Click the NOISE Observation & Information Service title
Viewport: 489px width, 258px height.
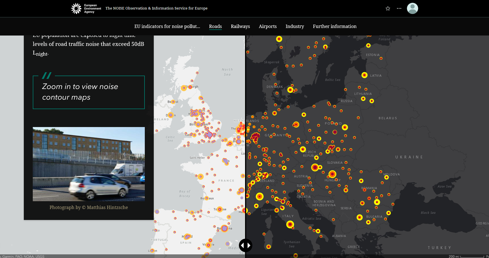[157, 8]
